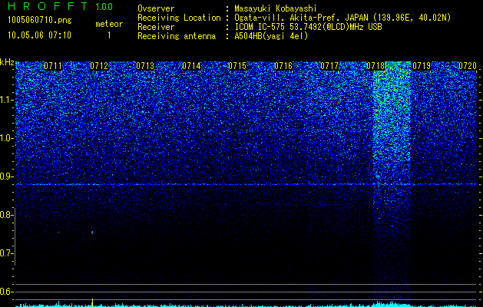Click the Receiver field label
Screen dimensions: 483x307
click(156, 27)
